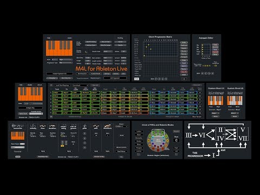Click red Clear All in Arpeggio Editor
260x195 pixels.
click(215, 52)
